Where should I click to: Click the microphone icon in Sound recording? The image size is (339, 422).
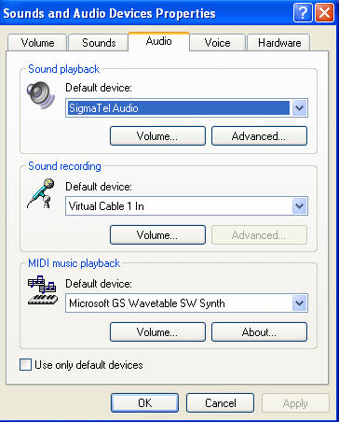click(41, 193)
